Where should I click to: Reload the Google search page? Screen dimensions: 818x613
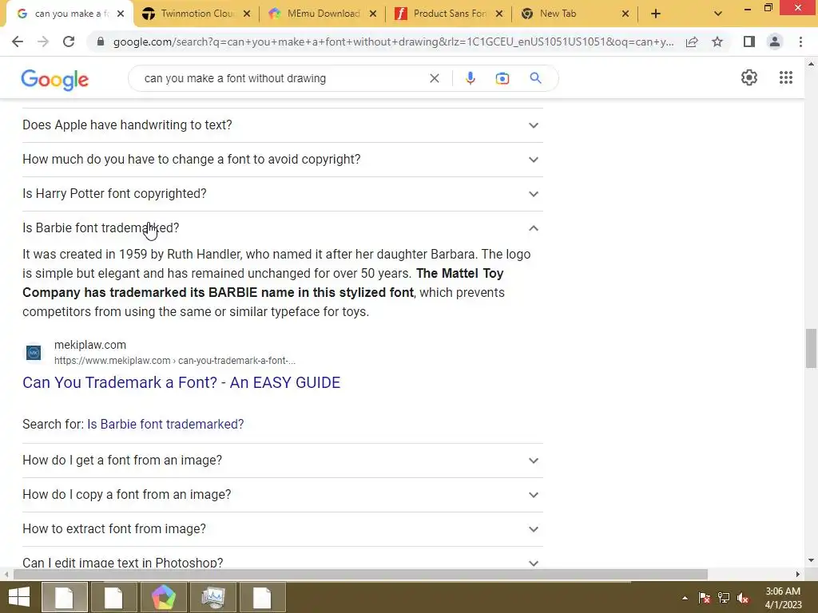69,42
